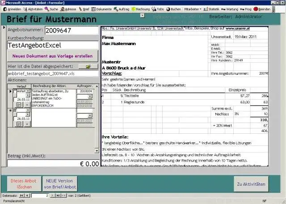Image resolution: width=286 pixels, height=204 pixels.
Task: Open dropdown below Auftragsnr. 2010034
Action: (90, 96)
